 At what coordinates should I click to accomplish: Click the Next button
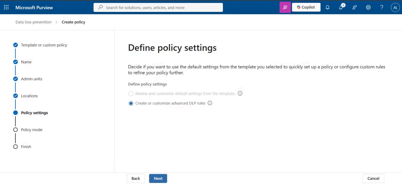click(x=158, y=179)
